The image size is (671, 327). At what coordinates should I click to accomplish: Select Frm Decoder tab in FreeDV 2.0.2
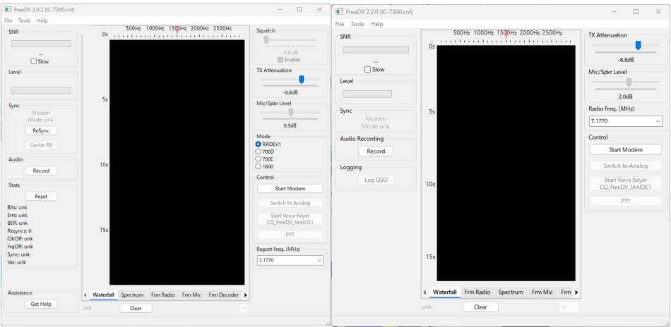(223, 295)
